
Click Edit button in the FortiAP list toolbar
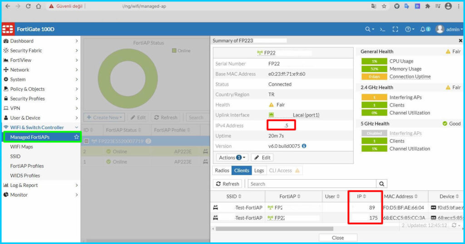(x=138, y=117)
